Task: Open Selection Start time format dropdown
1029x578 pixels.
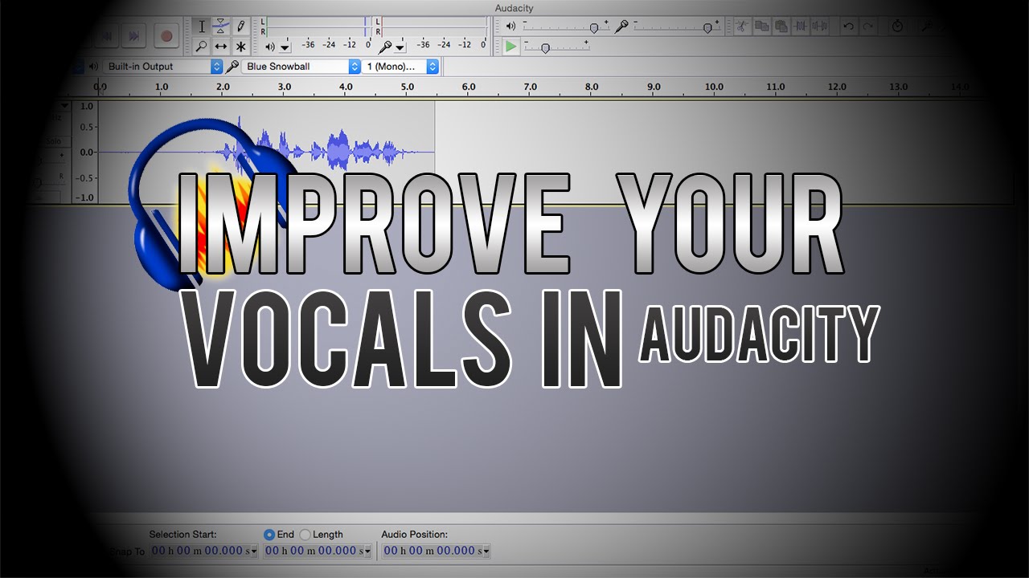Action: 255,552
